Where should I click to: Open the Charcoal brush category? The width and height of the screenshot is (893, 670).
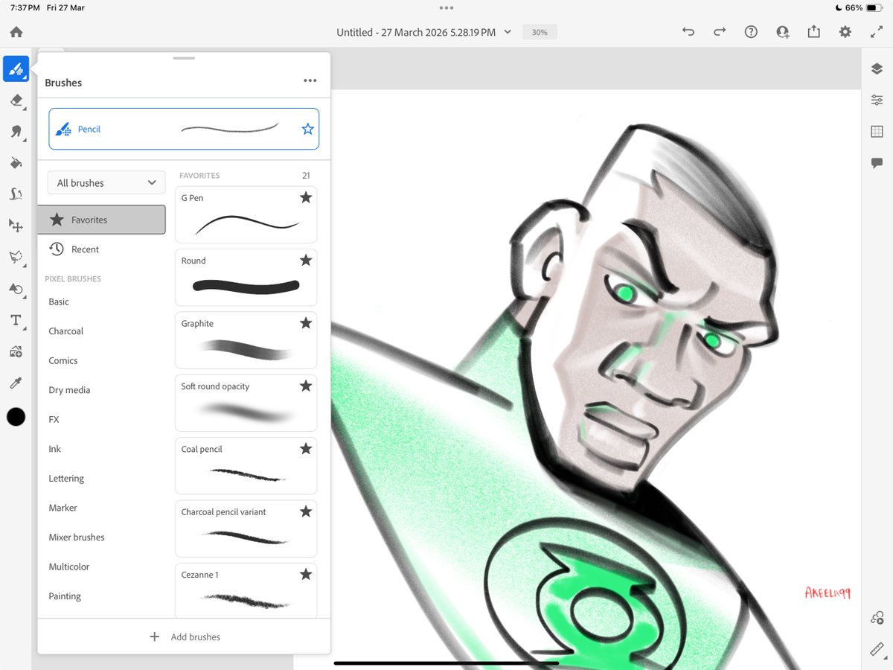pyautogui.click(x=66, y=331)
